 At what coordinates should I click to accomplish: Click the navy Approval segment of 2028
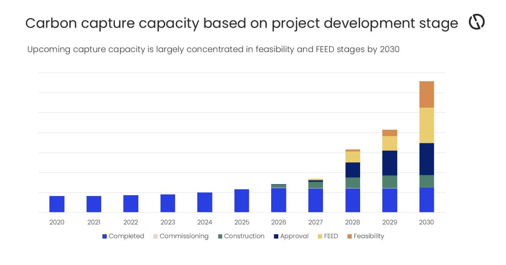[x=353, y=170]
